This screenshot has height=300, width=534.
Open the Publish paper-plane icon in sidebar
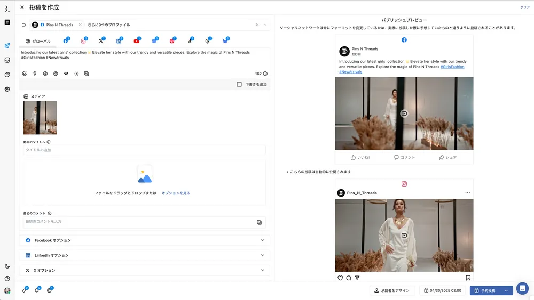coord(7,45)
